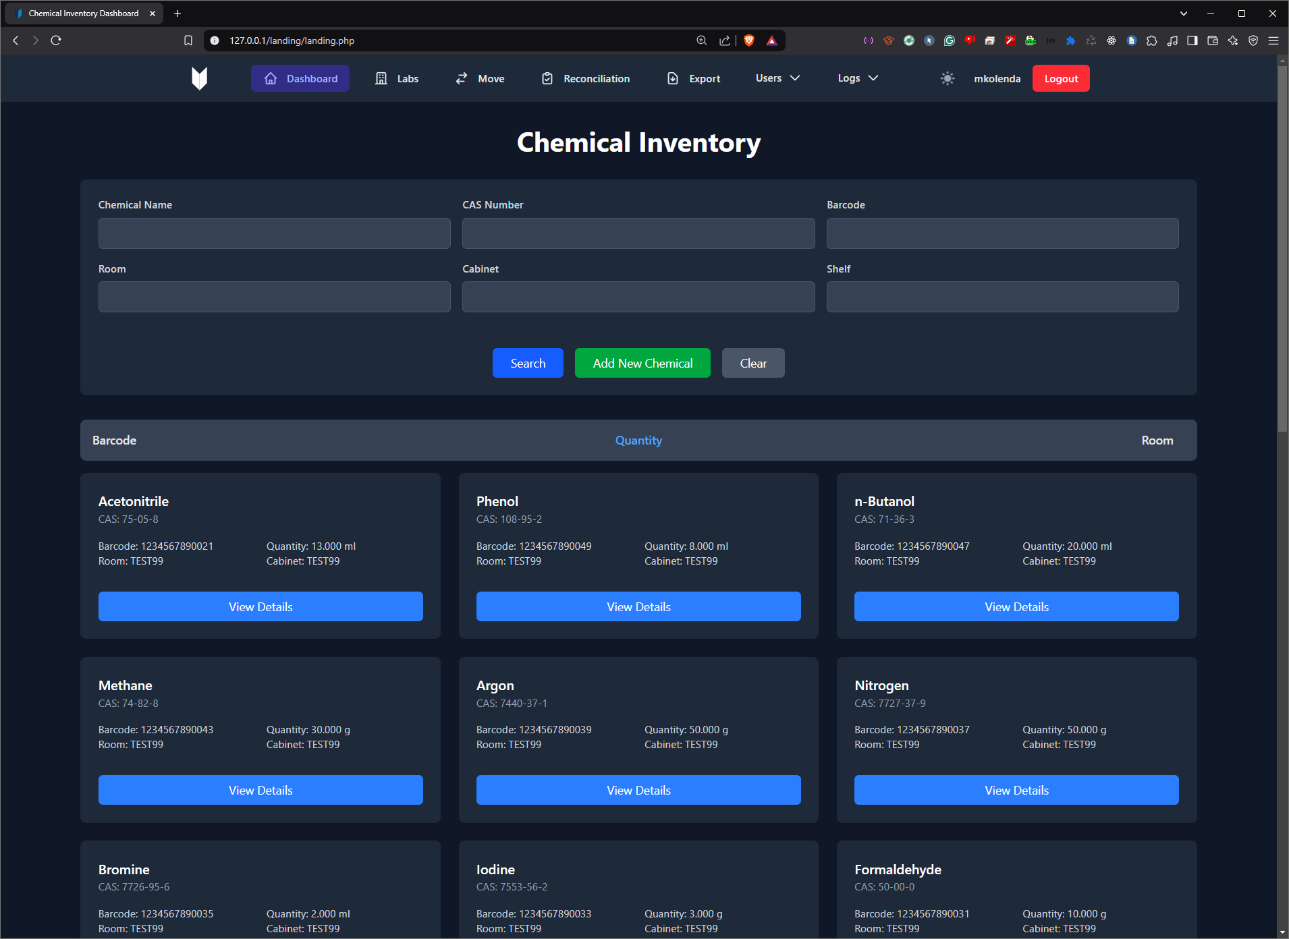Open the tab search dropdown arrow

[1184, 13]
